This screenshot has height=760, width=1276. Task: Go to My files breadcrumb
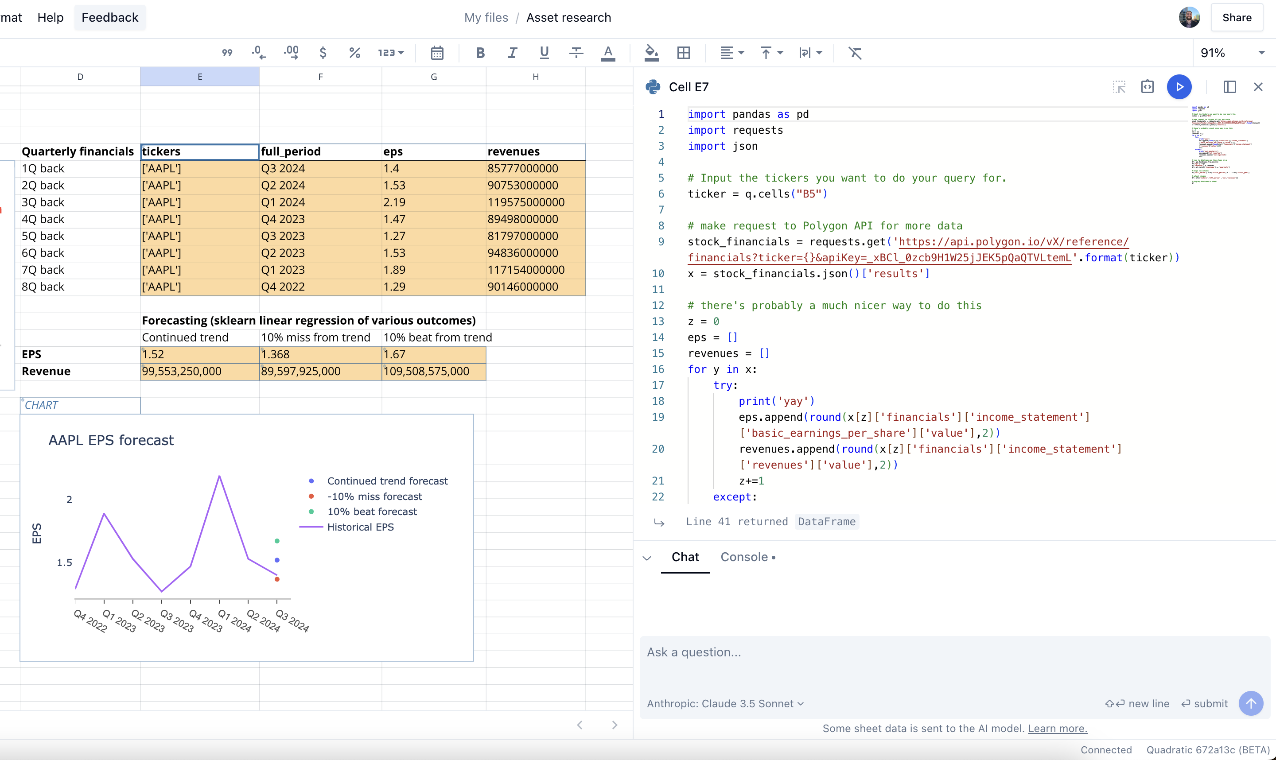click(x=486, y=17)
